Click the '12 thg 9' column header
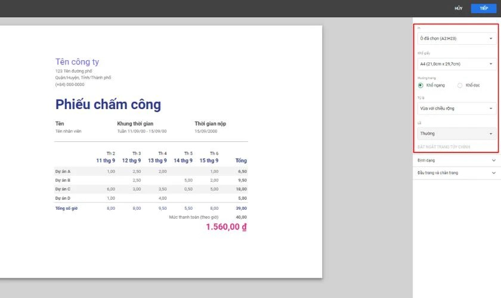501x298 pixels. click(x=131, y=160)
